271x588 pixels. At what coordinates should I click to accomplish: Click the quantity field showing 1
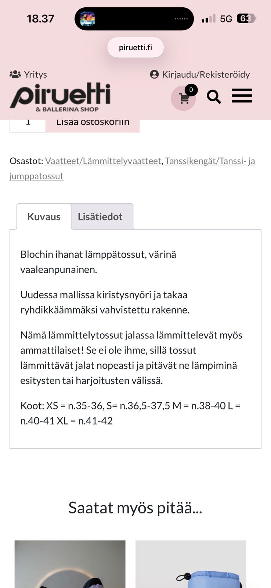[28, 122]
